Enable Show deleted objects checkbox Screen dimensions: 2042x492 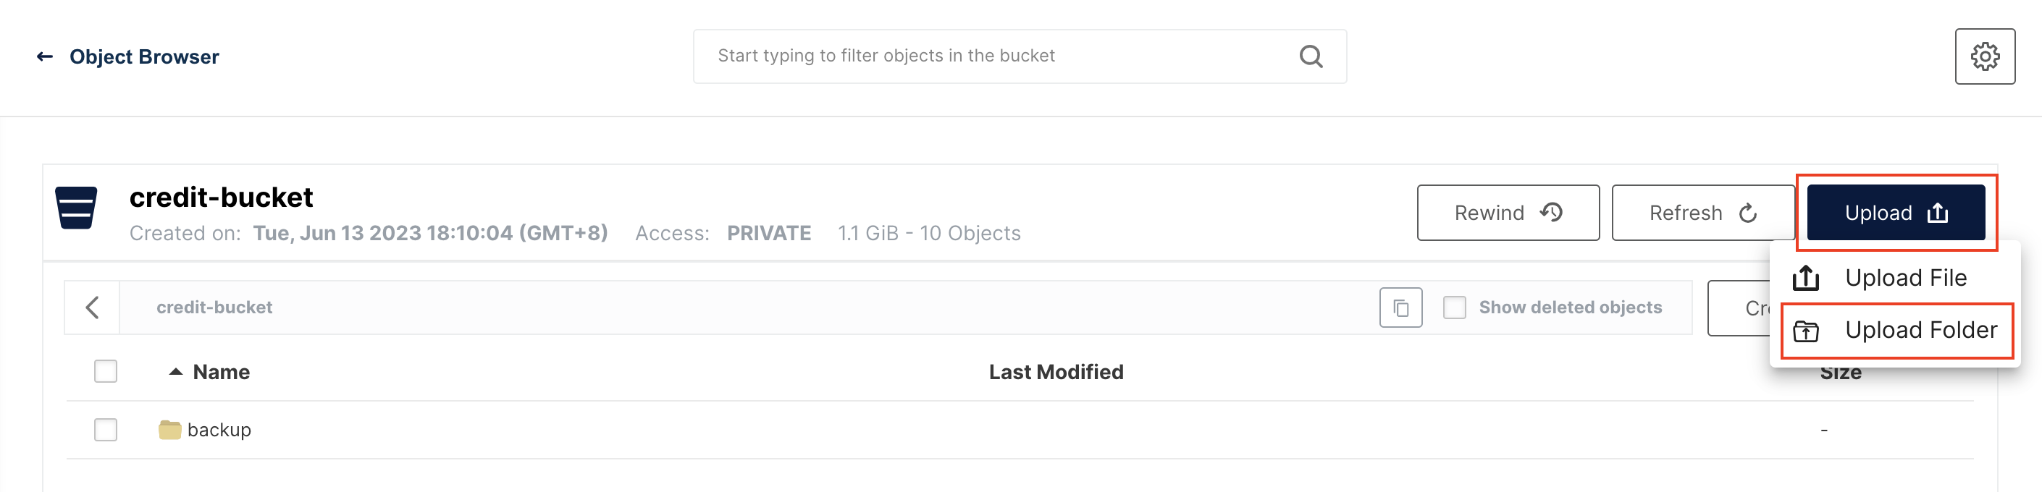[x=1454, y=307]
